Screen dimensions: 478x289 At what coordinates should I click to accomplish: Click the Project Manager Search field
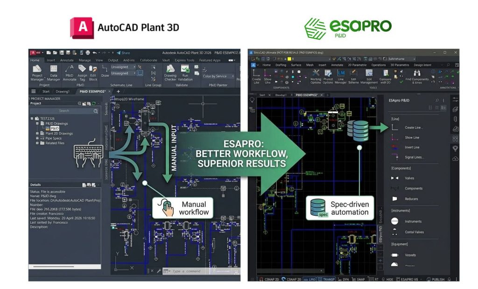click(64, 111)
